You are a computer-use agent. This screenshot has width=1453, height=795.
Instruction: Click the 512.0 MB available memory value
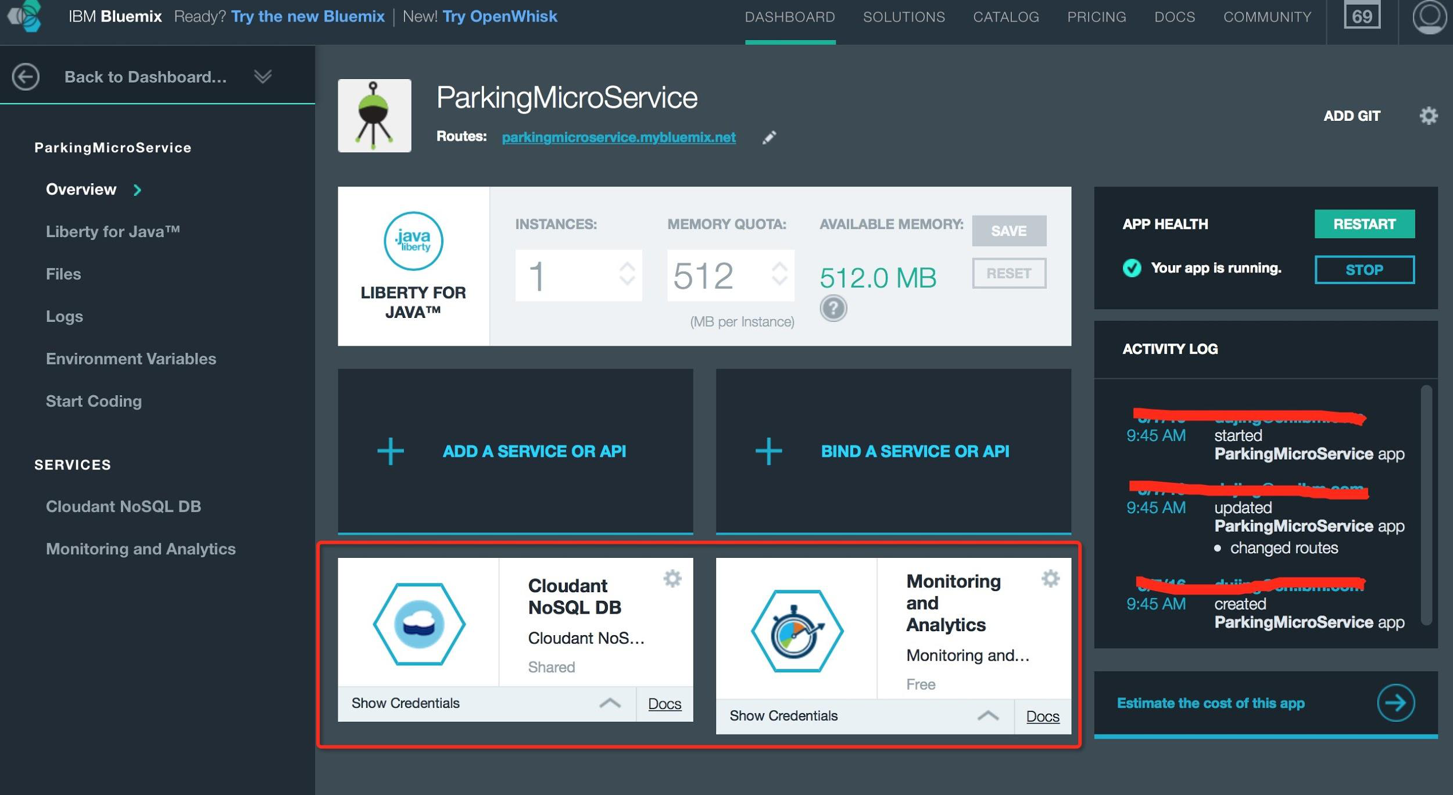(x=878, y=278)
